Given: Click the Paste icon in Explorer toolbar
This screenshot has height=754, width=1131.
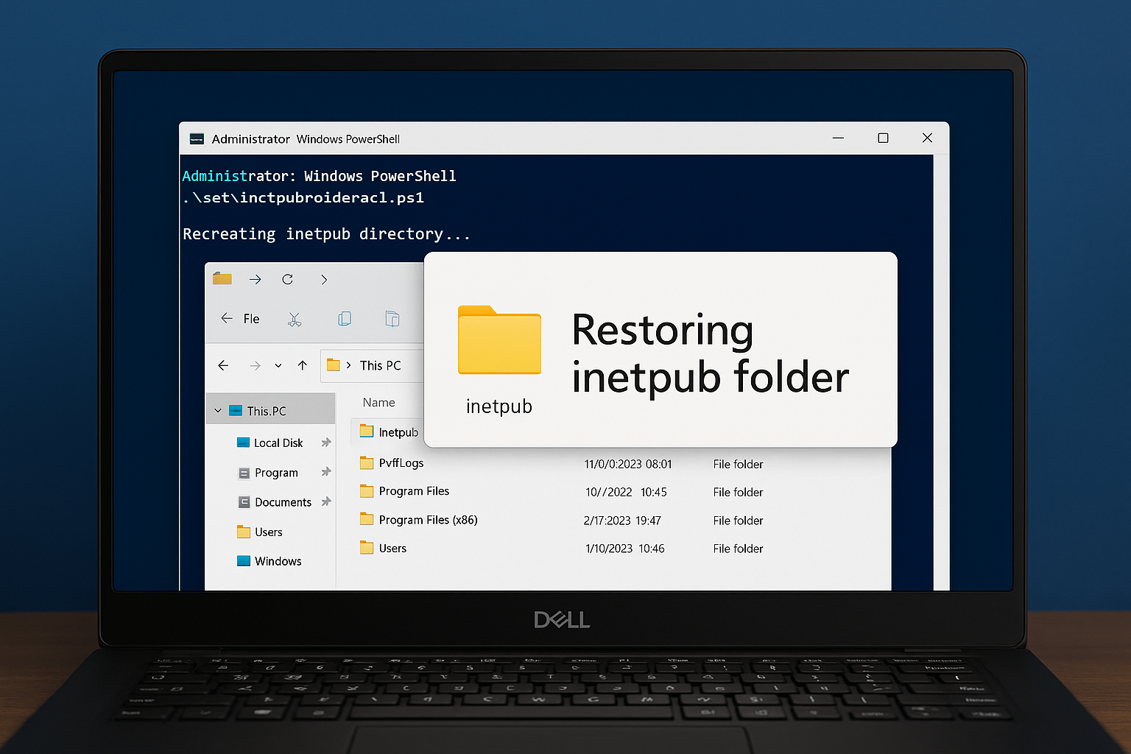Looking at the screenshot, I should (x=392, y=319).
